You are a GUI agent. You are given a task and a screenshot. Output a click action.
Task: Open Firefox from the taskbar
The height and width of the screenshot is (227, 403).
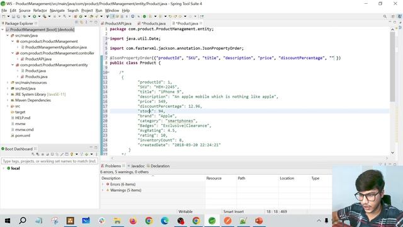point(133,221)
